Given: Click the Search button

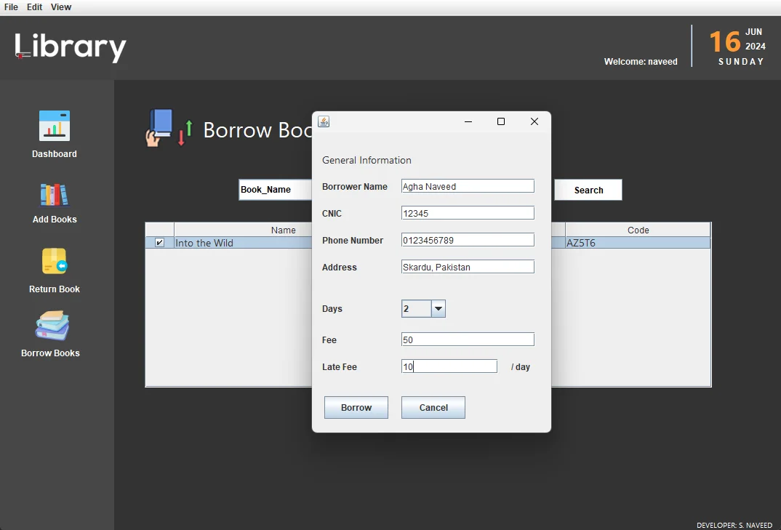Looking at the screenshot, I should click(588, 190).
